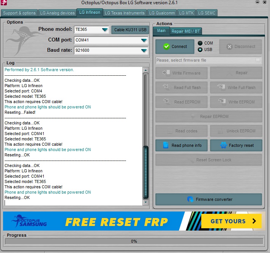Click the Read EEPROM icon

pyautogui.click(x=167, y=102)
